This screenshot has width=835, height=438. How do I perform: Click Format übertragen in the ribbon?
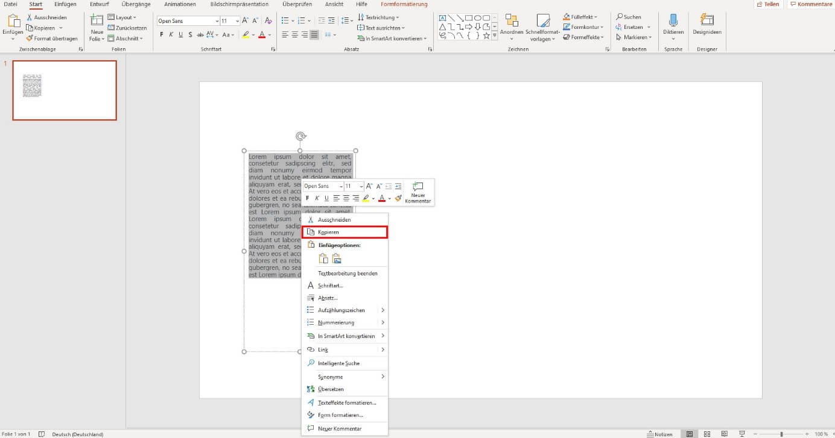52,39
